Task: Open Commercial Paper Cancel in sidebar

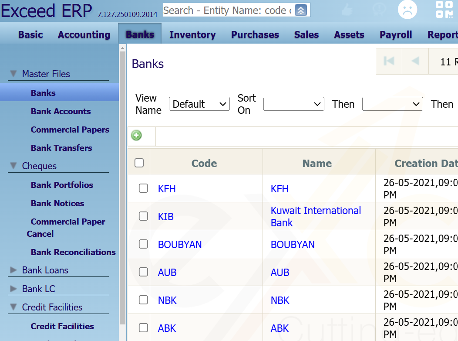Action: [x=66, y=228]
